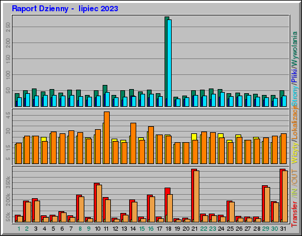Click the '200k' transfer axis label
This screenshot has width=302, height=236.
(8, 199)
